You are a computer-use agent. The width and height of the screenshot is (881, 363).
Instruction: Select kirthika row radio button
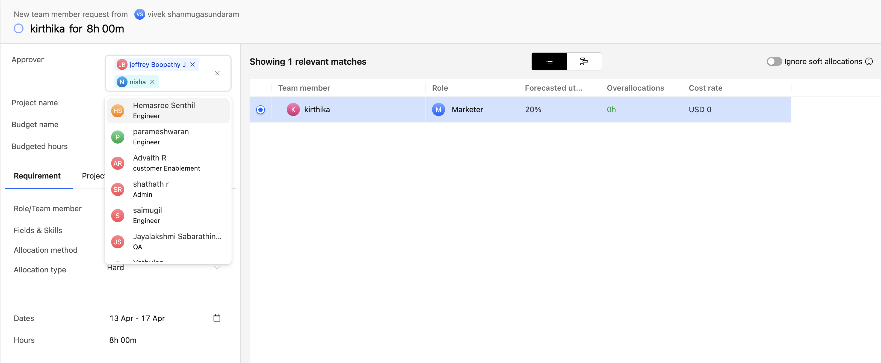[x=260, y=110]
